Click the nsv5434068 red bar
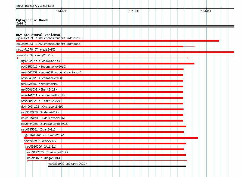 104,126
